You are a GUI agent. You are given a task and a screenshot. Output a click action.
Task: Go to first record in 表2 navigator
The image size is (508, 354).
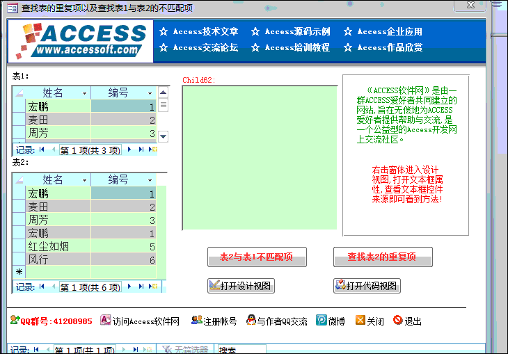(x=42, y=287)
